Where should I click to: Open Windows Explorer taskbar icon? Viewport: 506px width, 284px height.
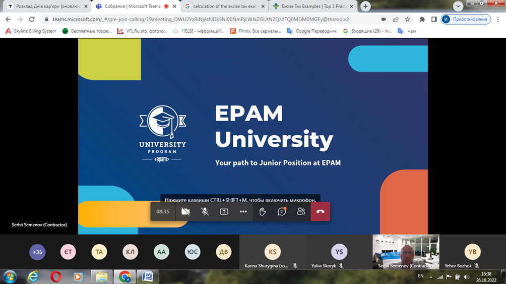pyautogui.click(x=102, y=277)
